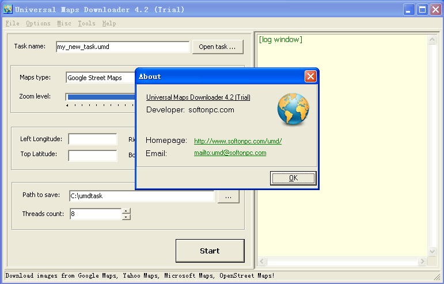This screenshot has height=284, width=444.
Task: Open the softonpc.com homepage link
Action: point(237,141)
